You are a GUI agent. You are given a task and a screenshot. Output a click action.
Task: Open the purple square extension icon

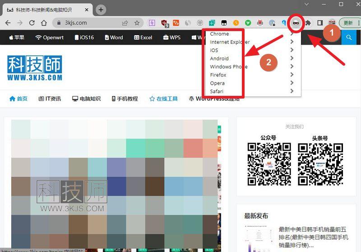click(152, 22)
